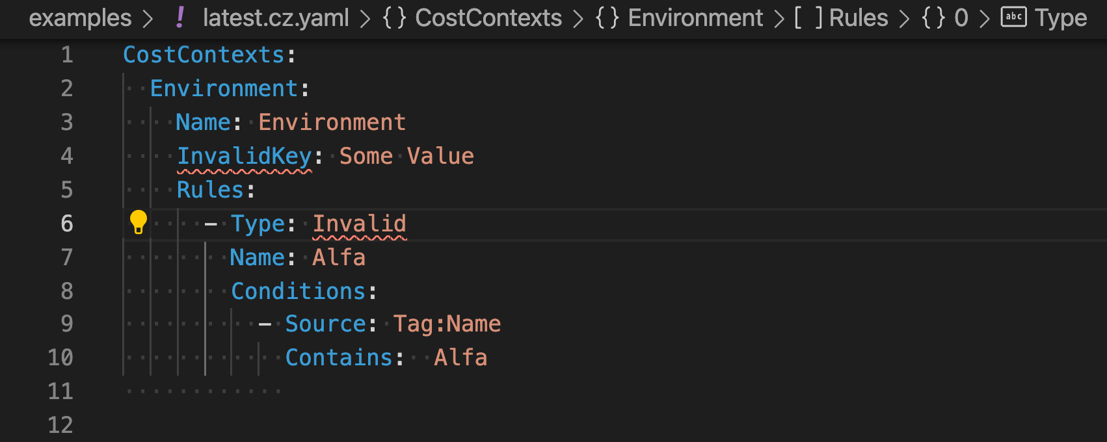The width and height of the screenshot is (1107, 442).
Task: Click the curly-brace icon beside CostContexts breadcrumb
Action: [394, 18]
